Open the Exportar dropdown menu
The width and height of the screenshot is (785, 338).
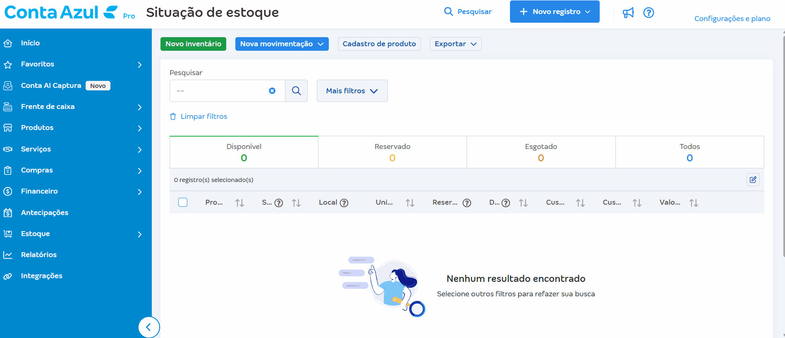pos(455,44)
